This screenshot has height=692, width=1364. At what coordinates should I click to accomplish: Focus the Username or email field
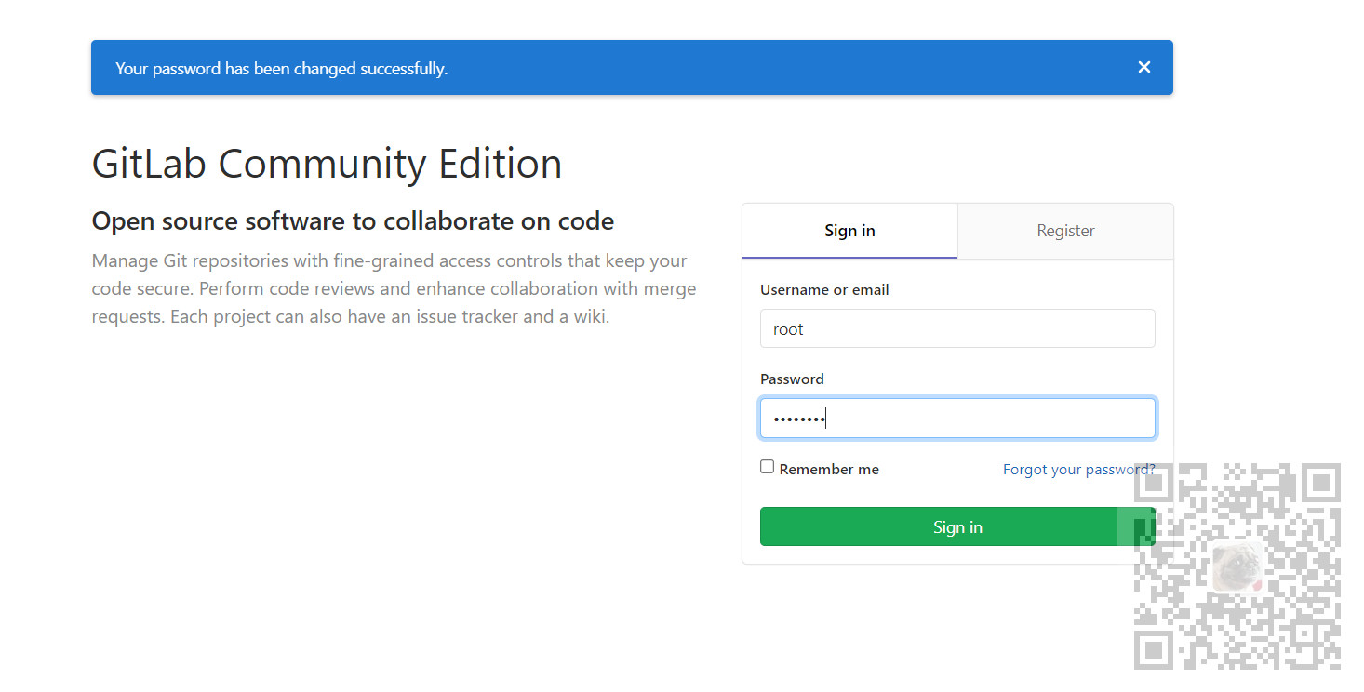tap(957, 328)
